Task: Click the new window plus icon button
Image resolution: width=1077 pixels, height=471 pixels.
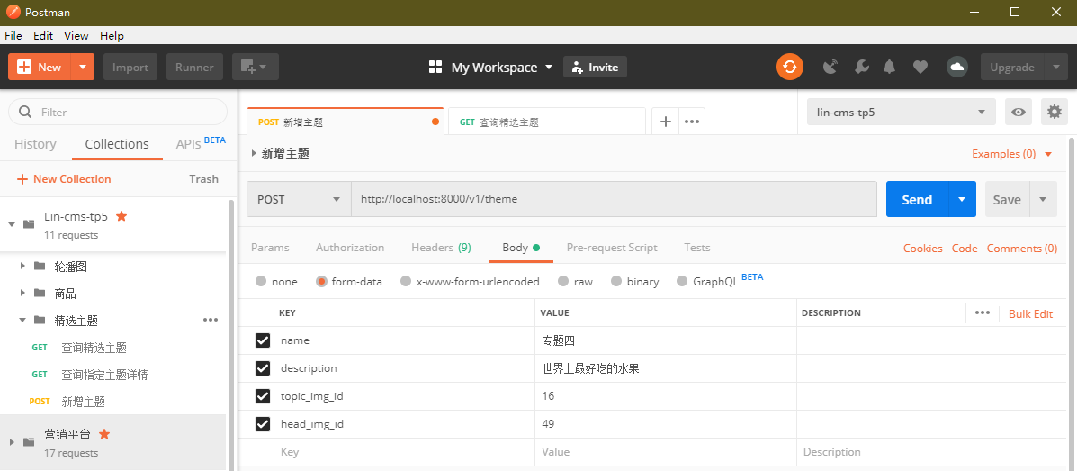Action: pos(255,67)
